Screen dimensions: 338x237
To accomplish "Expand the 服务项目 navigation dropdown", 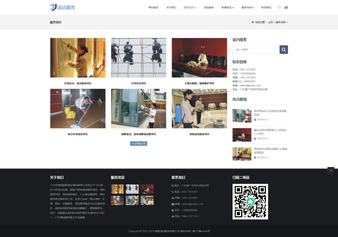I will [190, 7].
